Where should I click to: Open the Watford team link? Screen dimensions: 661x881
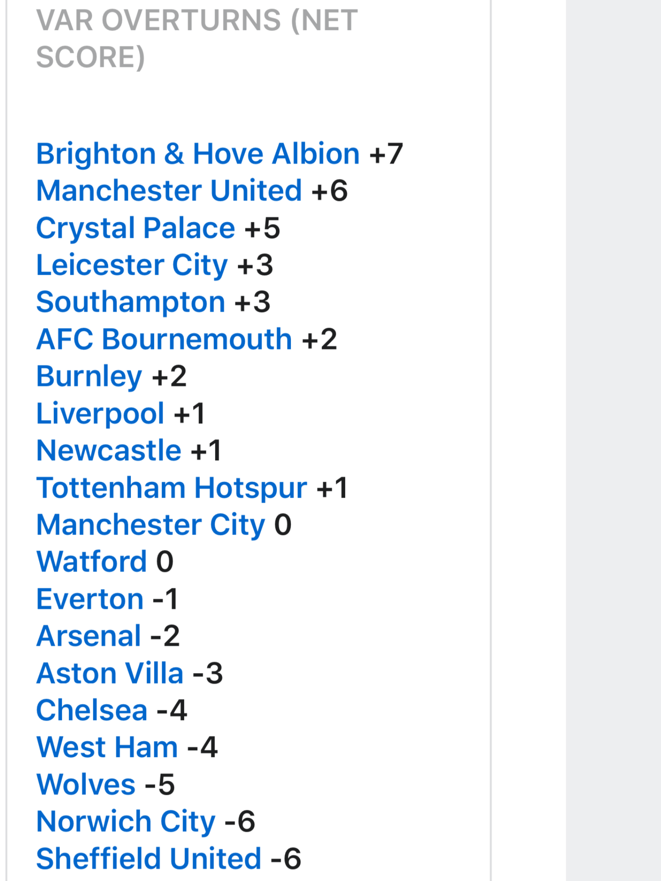click(x=92, y=562)
